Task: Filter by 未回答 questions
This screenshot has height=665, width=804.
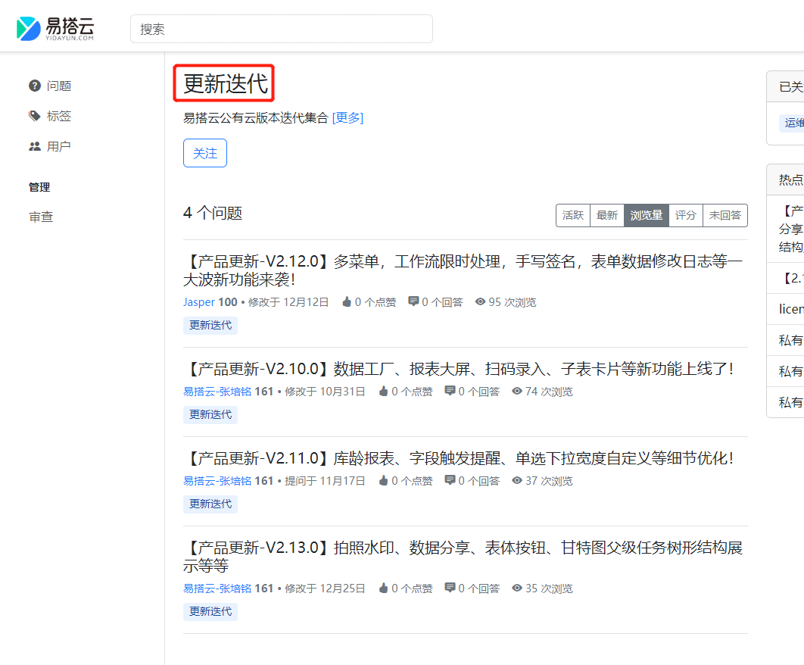Action: coord(725,215)
